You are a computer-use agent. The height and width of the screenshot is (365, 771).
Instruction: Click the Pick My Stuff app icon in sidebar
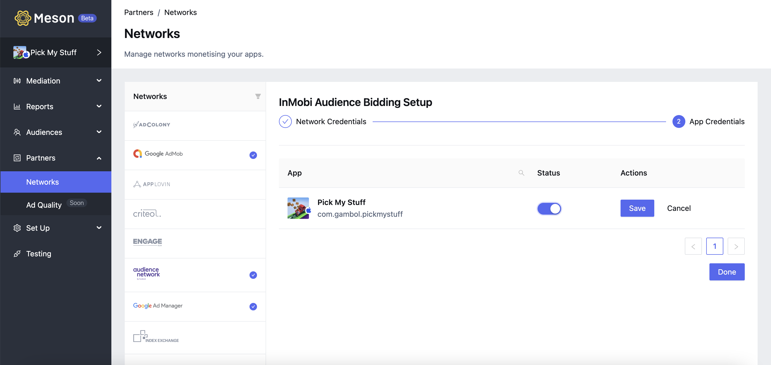click(x=21, y=53)
